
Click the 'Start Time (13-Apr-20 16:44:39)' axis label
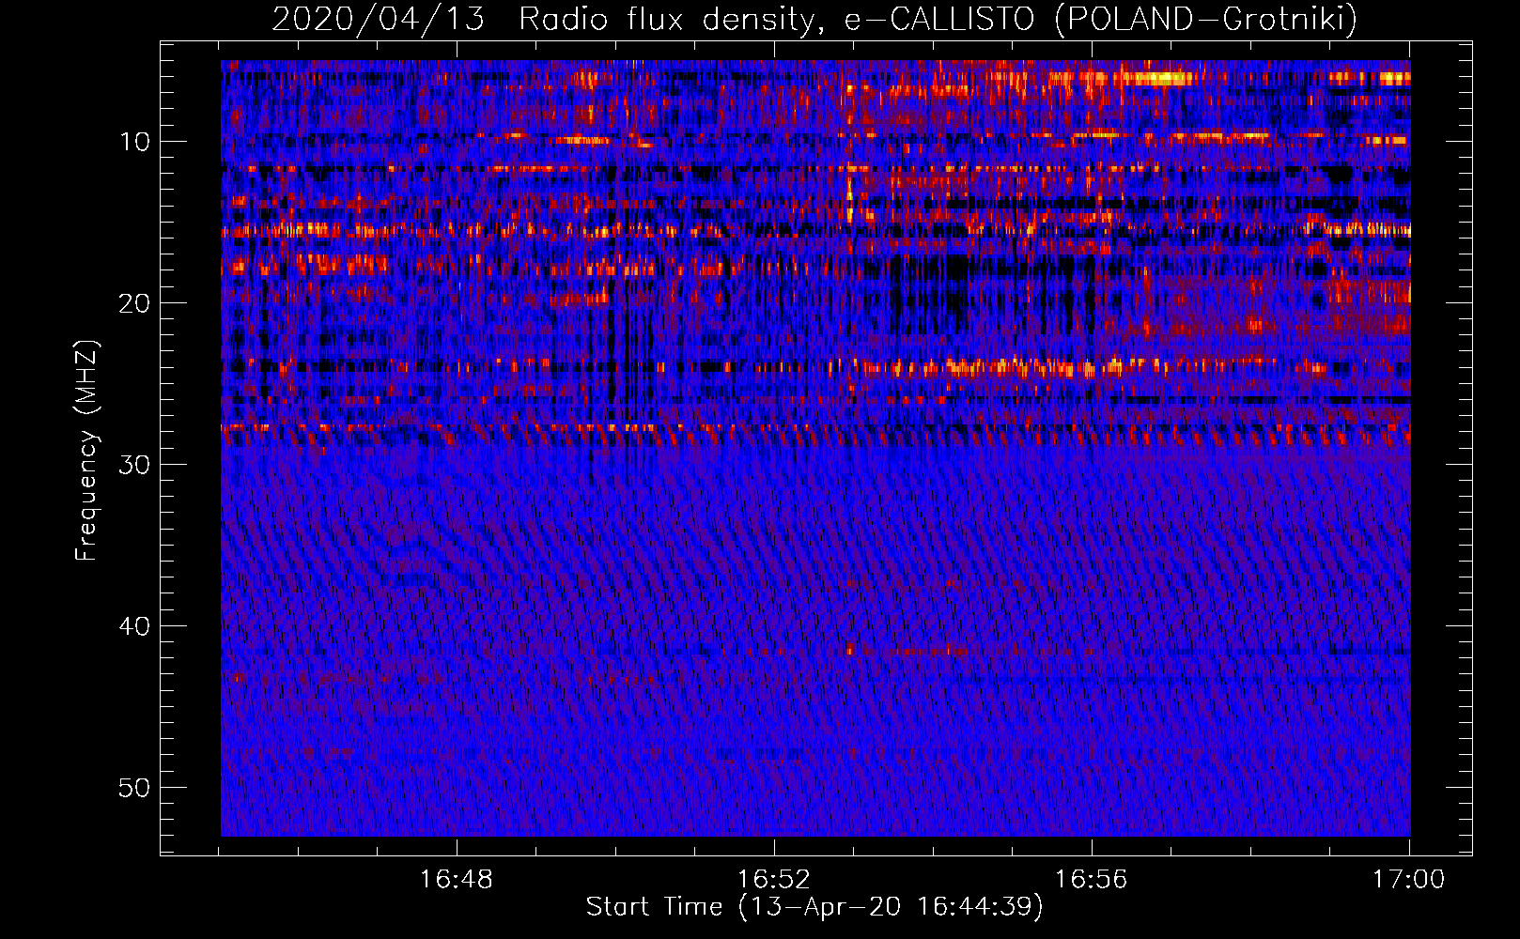(x=814, y=907)
